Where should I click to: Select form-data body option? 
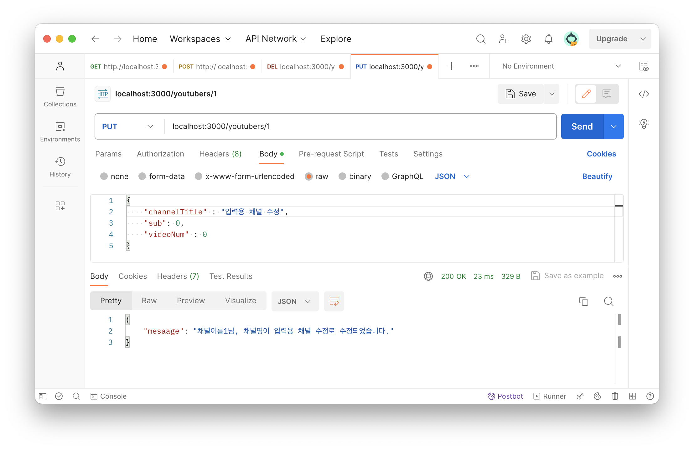pyautogui.click(x=142, y=176)
